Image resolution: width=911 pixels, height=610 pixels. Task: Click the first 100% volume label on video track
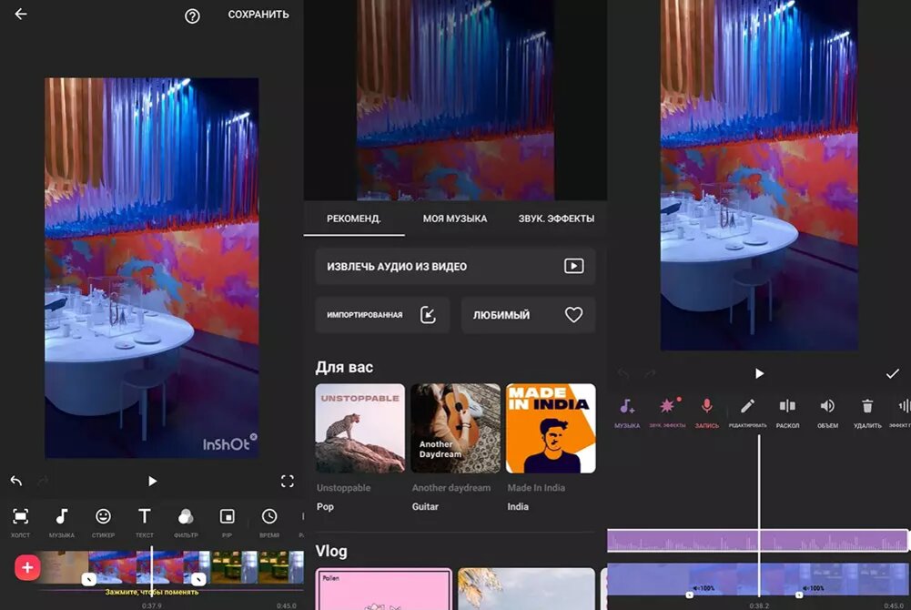tap(703, 588)
